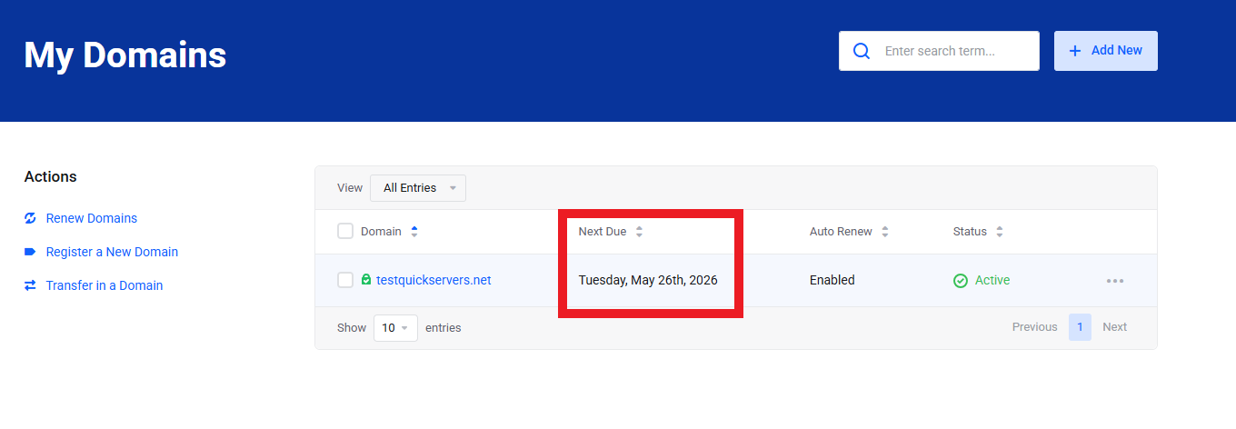The width and height of the screenshot is (1236, 429).
Task: Click the search magnifier icon
Action: (x=862, y=51)
